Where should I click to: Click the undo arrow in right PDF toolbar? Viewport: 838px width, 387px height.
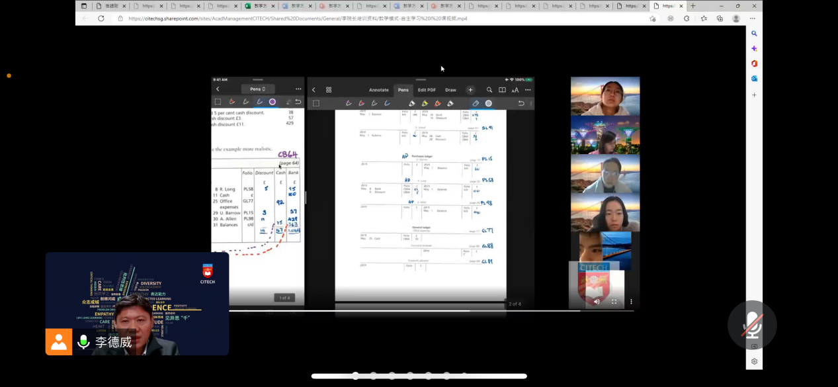click(521, 103)
